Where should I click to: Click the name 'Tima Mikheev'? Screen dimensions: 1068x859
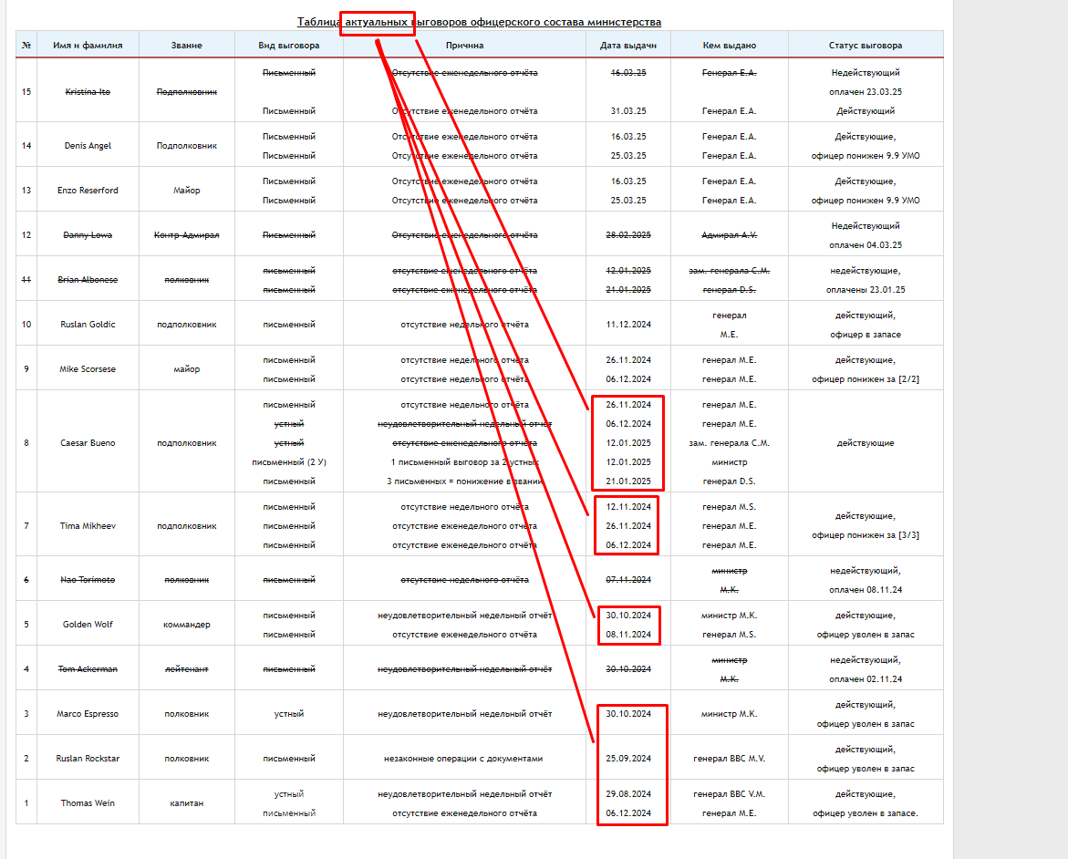(88, 526)
